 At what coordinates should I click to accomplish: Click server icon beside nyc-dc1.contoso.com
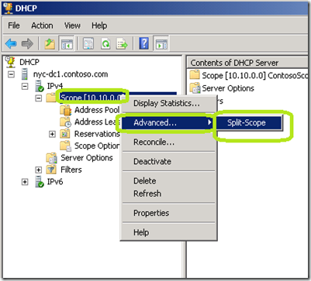tap(25, 74)
